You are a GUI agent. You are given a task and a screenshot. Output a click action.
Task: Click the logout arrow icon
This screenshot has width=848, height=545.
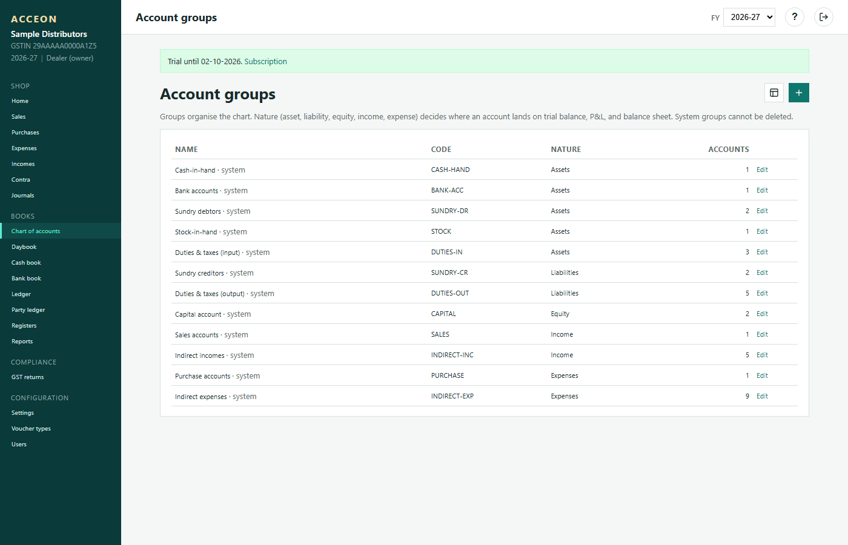click(824, 17)
